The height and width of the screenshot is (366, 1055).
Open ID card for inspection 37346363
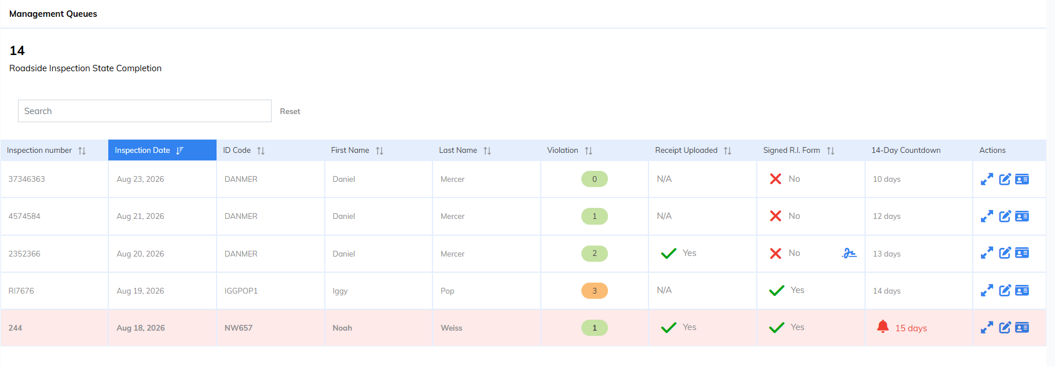click(x=1022, y=180)
